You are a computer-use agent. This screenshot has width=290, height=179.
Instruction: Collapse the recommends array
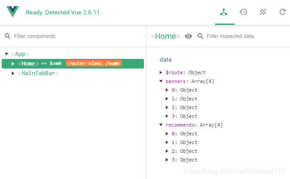pyautogui.click(x=161, y=125)
